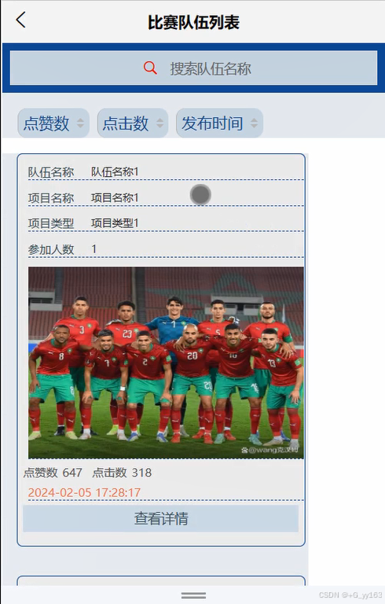385x604 pixels.
Task: Sort the list by 点击数
Action: click(x=133, y=123)
